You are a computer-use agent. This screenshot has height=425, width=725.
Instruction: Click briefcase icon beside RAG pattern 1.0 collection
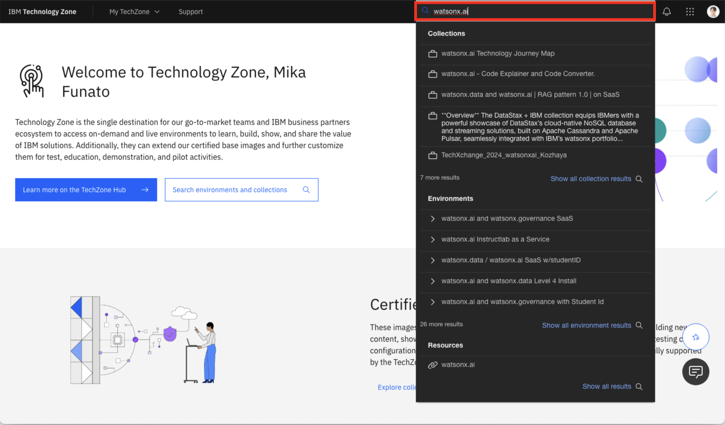[x=433, y=95]
